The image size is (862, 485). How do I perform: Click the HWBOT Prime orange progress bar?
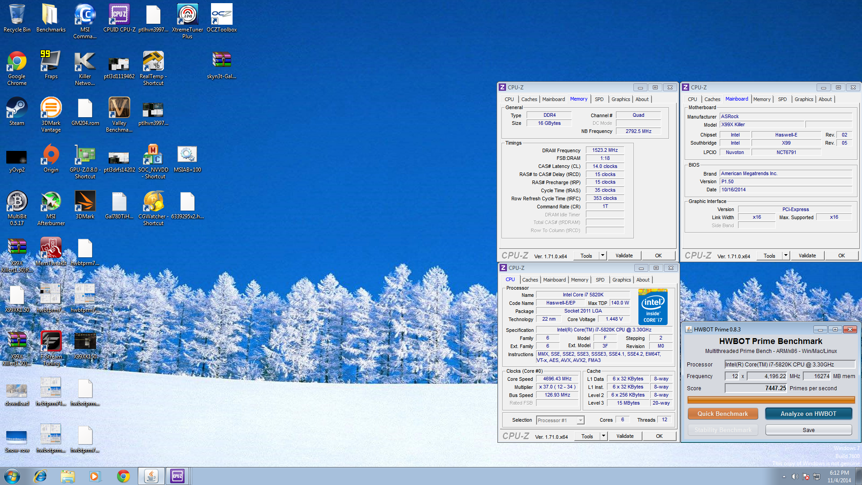click(771, 400)
